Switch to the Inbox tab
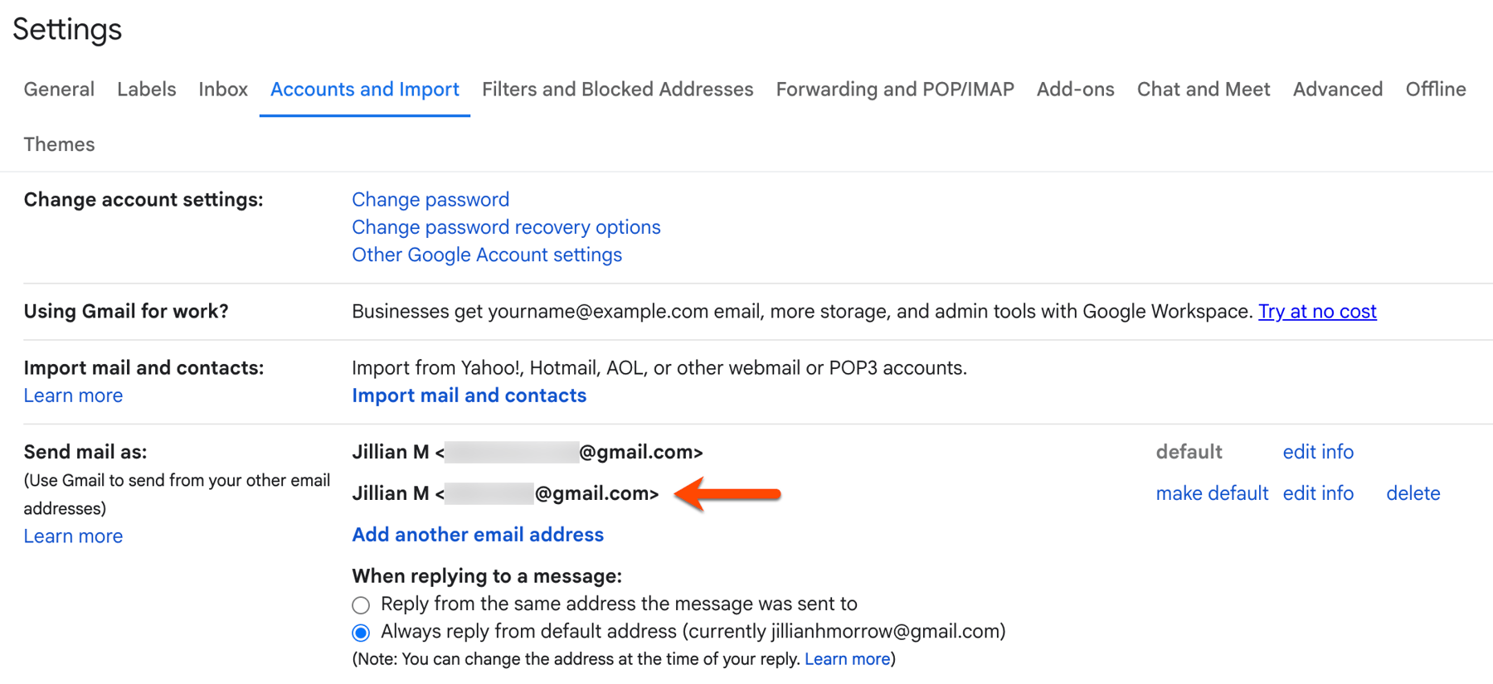Image resolution: width=1493 pixels, height=684 pixels. click(x=222, y=89)
